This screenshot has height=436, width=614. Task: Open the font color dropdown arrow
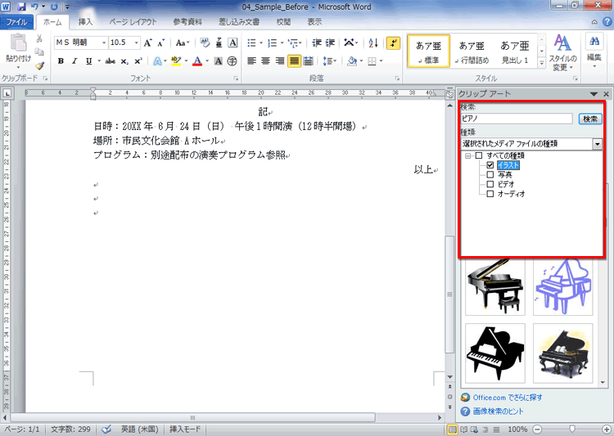tap(207, 61)
